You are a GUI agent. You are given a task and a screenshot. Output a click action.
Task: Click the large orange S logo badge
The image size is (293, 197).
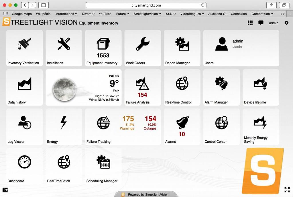point(263,171)
